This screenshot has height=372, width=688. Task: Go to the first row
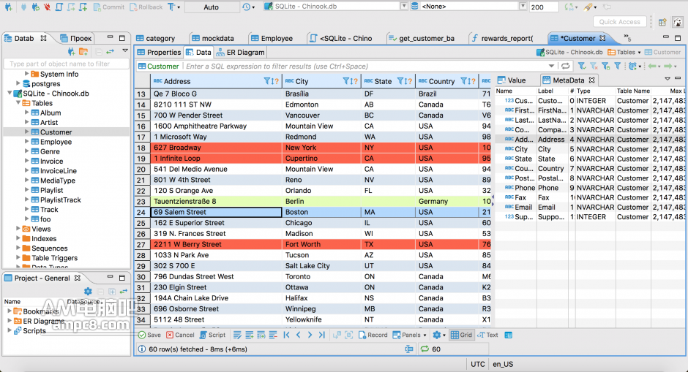click(x=286, y=335)
